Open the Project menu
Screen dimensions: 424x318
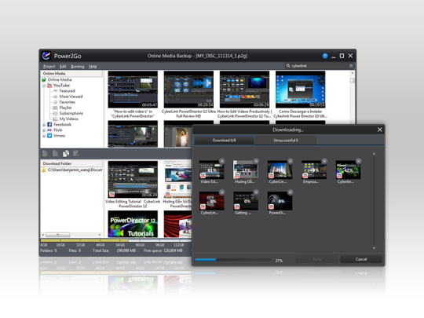tap(49, 67)
